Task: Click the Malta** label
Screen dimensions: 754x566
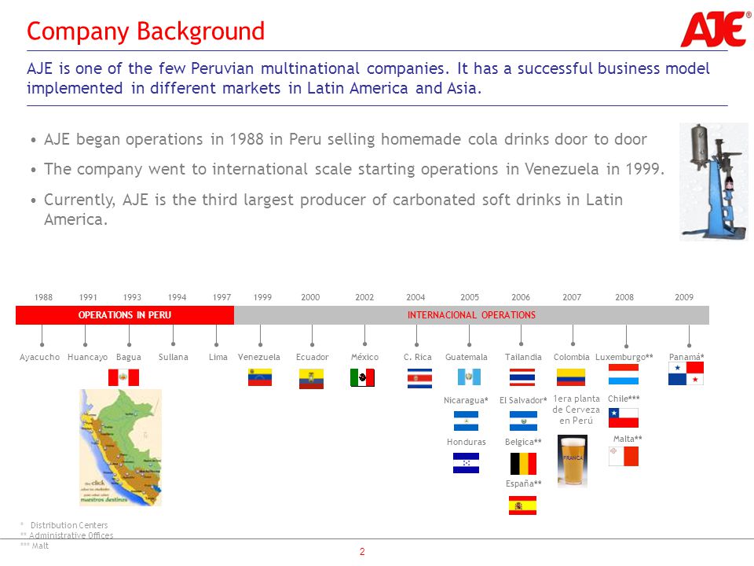Action: click(x=628, y=439)
